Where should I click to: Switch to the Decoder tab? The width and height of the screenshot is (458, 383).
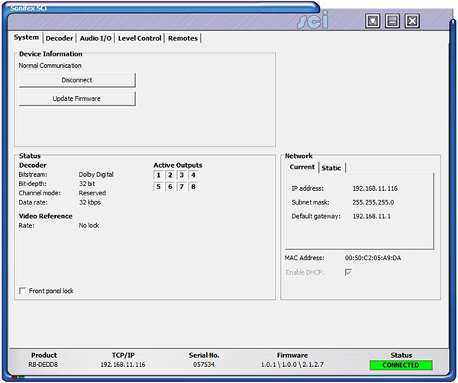point(60,38)
